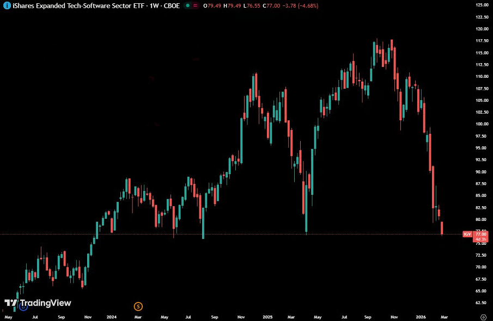Screen dimensions: 493x321
Task: Click the 65.00 price axis label
Action: (x=482, y=291)
